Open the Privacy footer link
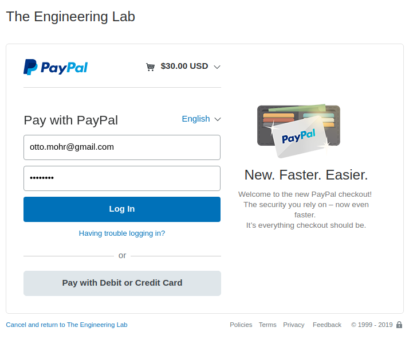Screen dimensions: 413x339 [x=294, y=325]
